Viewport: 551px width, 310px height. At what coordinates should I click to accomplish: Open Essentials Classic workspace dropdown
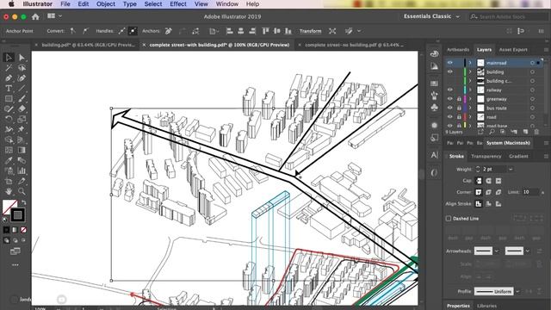tap(431, 16)
